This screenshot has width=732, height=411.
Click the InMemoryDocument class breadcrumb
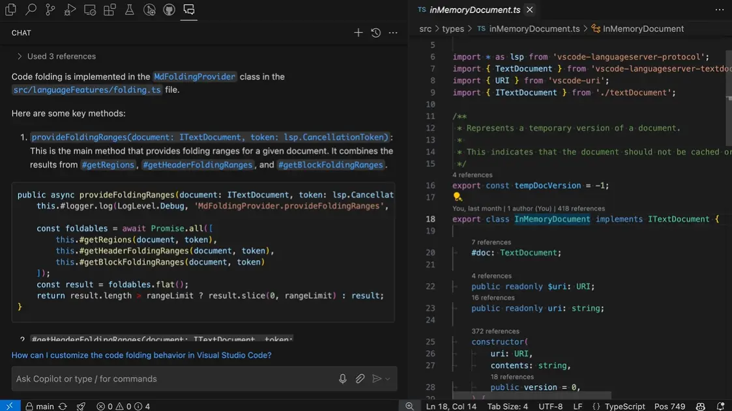[x=637, y=29]
